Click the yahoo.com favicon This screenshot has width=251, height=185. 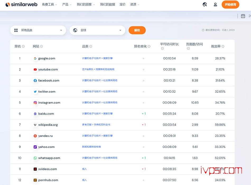[35, 147]
